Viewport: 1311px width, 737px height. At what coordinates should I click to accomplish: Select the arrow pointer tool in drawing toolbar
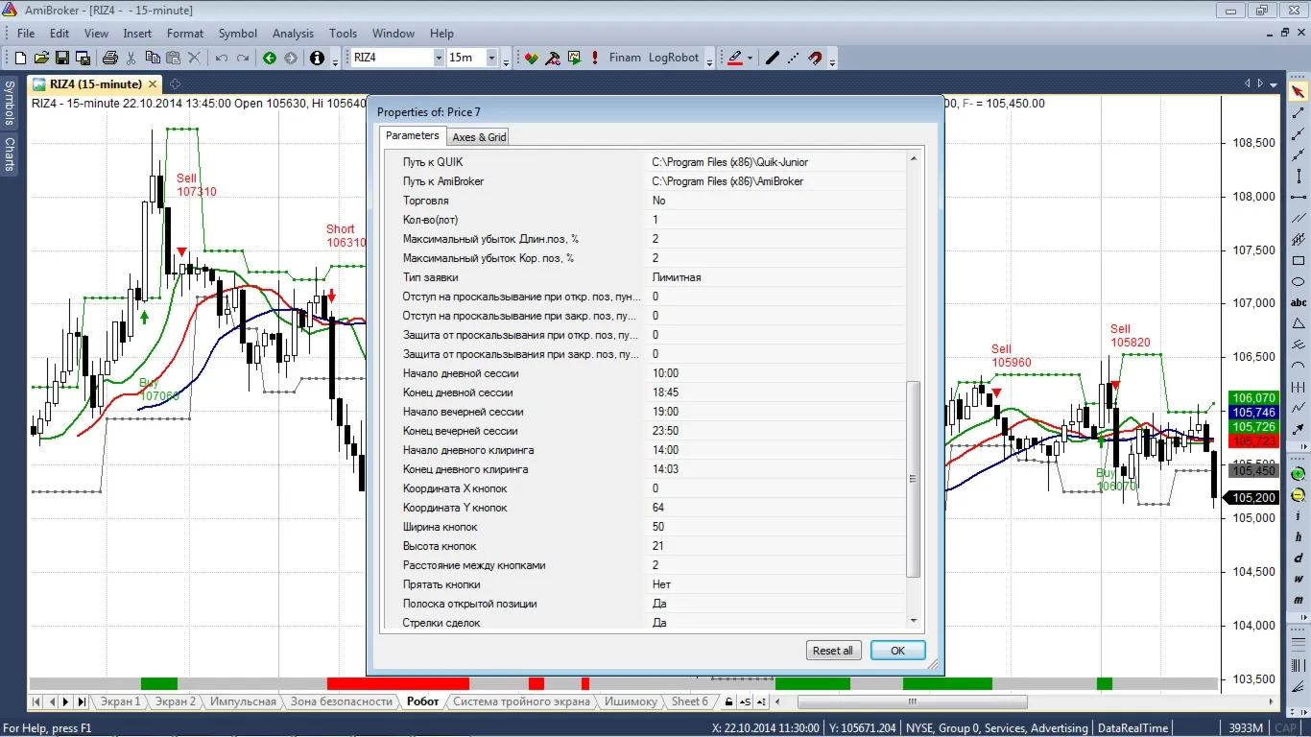click(x=1299, y=92)
